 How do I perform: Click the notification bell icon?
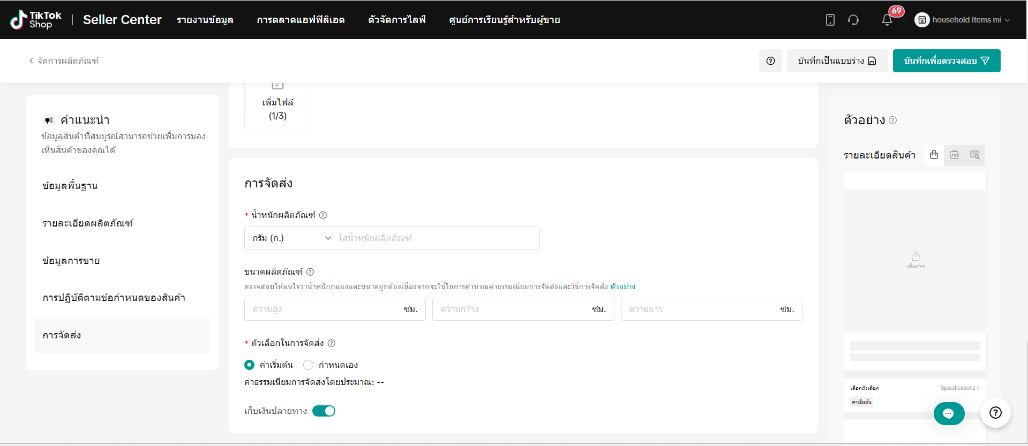click(887, 20)
